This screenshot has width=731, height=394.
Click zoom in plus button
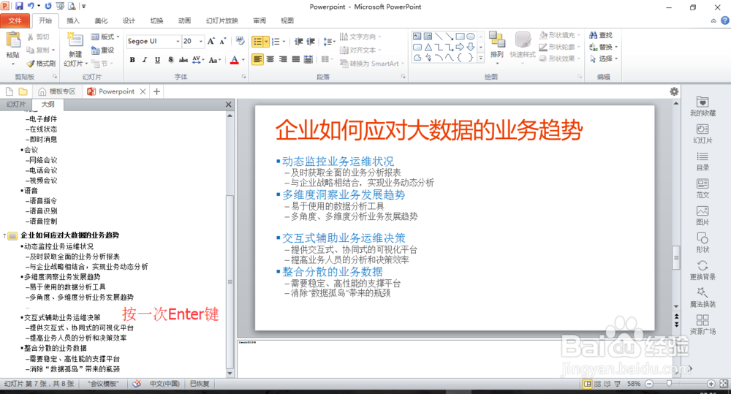point(711,383)
